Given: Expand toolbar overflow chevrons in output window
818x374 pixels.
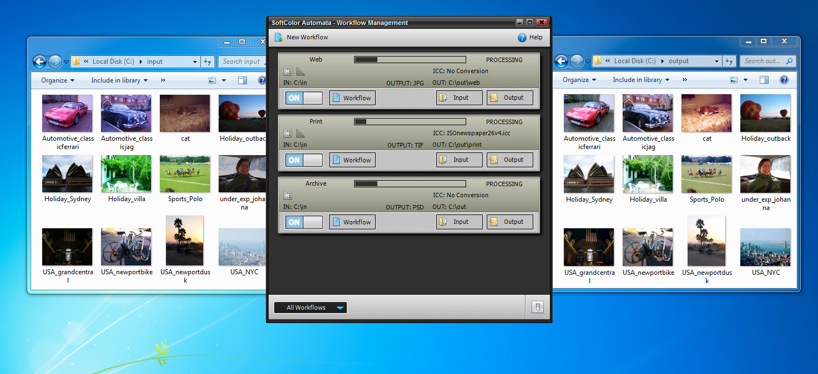Looking at the screenshot, I should click(684, 80).
